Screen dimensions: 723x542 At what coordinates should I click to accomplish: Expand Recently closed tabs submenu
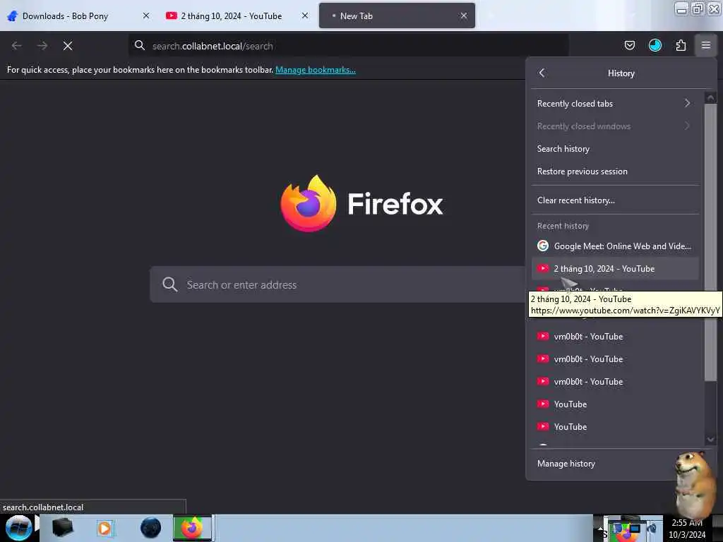[615, 103]
